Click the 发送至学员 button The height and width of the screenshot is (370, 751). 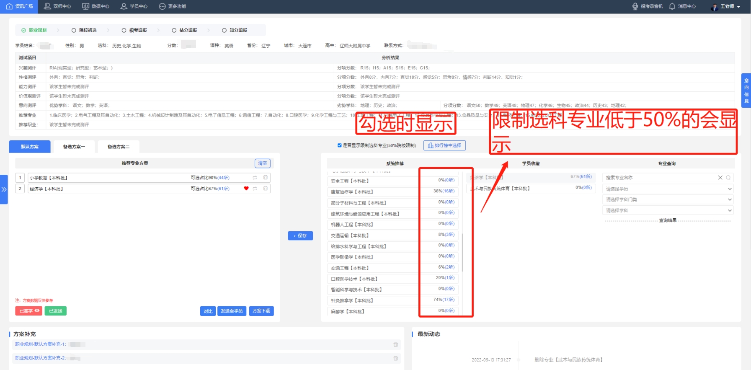click(232, 311)
